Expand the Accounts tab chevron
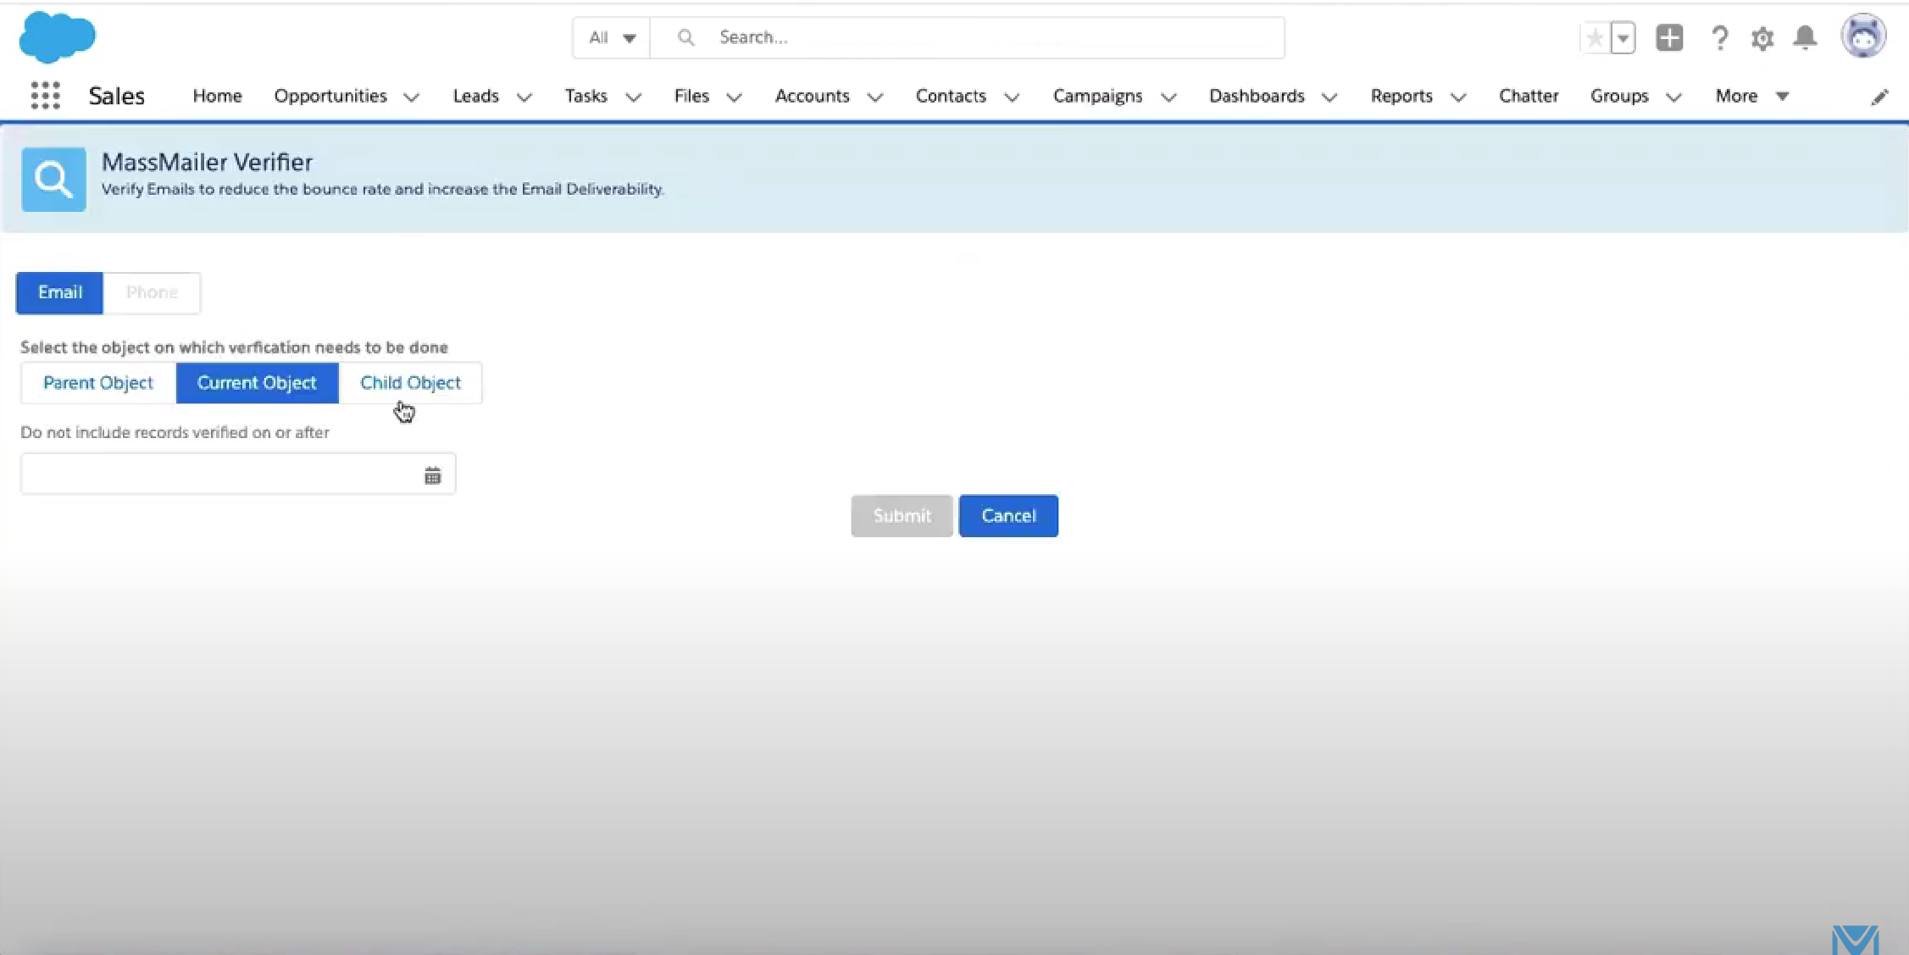Viewport: 1909px width, 955px height. (x=875, y=97)
